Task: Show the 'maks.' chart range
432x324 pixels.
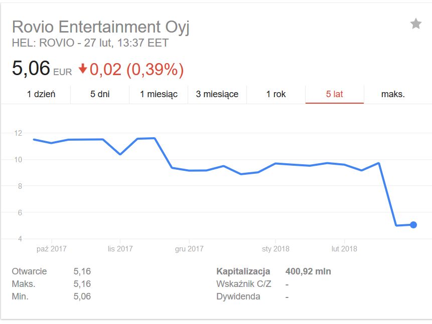Action: tap(393, 94)
